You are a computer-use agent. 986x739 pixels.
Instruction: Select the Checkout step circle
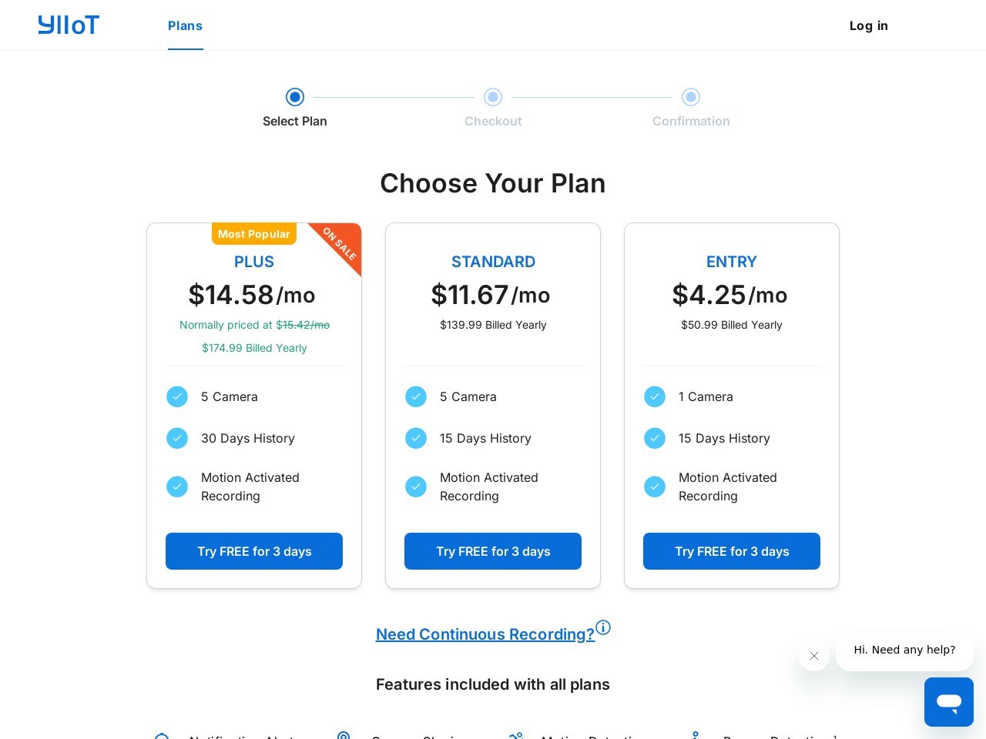click(x=493, y=97)
